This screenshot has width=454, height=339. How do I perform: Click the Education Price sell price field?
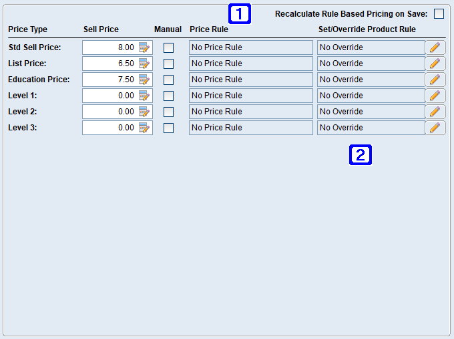click(109, 80)
